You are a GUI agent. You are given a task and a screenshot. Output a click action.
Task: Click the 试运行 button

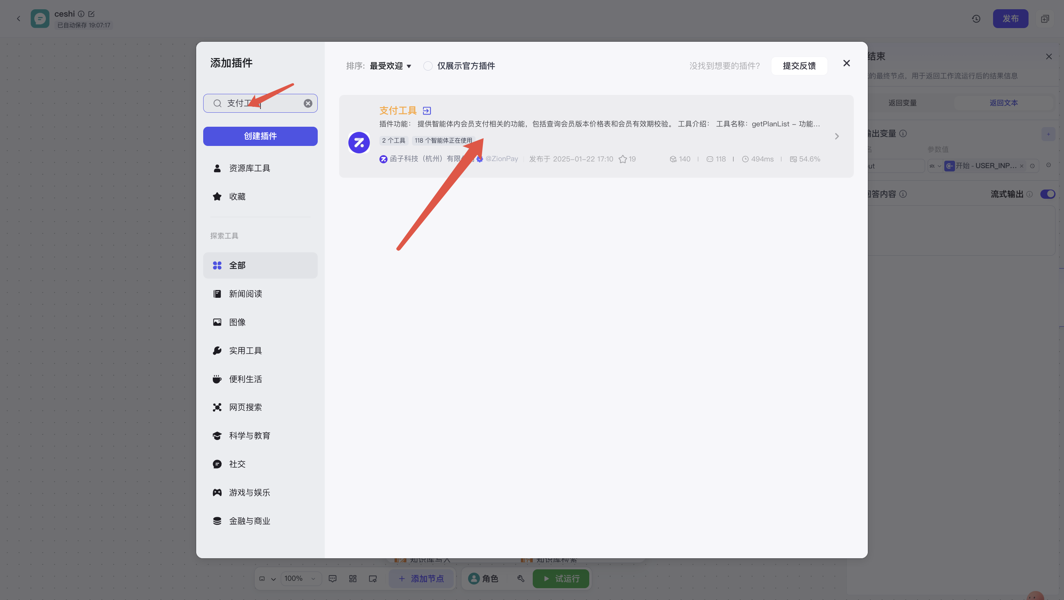click(x=560, y=579)
